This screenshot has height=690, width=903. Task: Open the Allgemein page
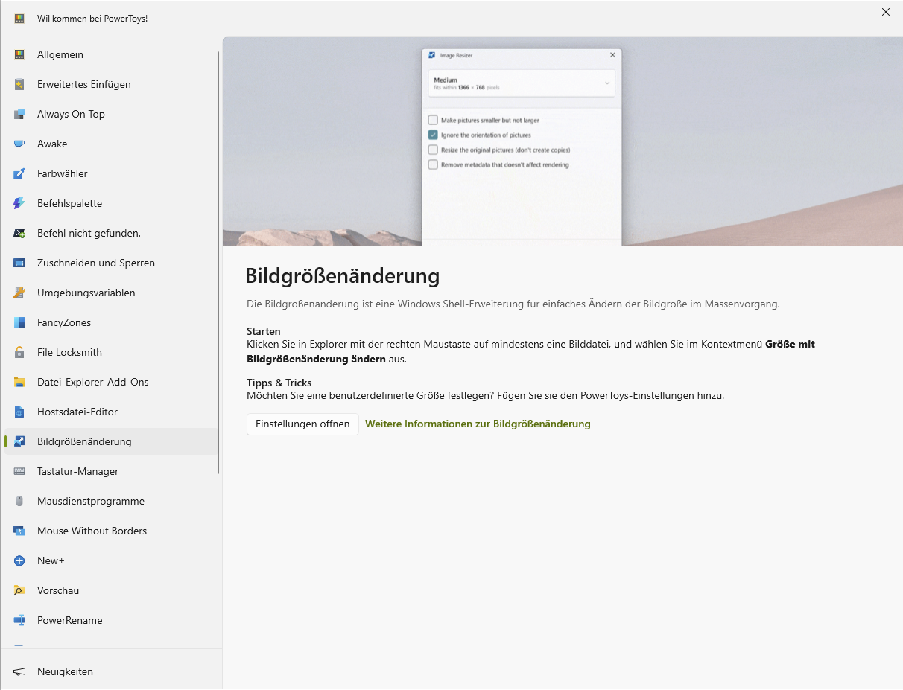111,54
